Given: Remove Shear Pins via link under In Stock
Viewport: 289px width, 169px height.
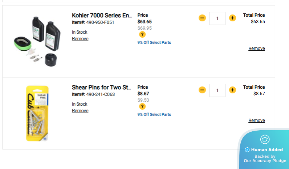Looking at the screenshot, I should point(80,111).
